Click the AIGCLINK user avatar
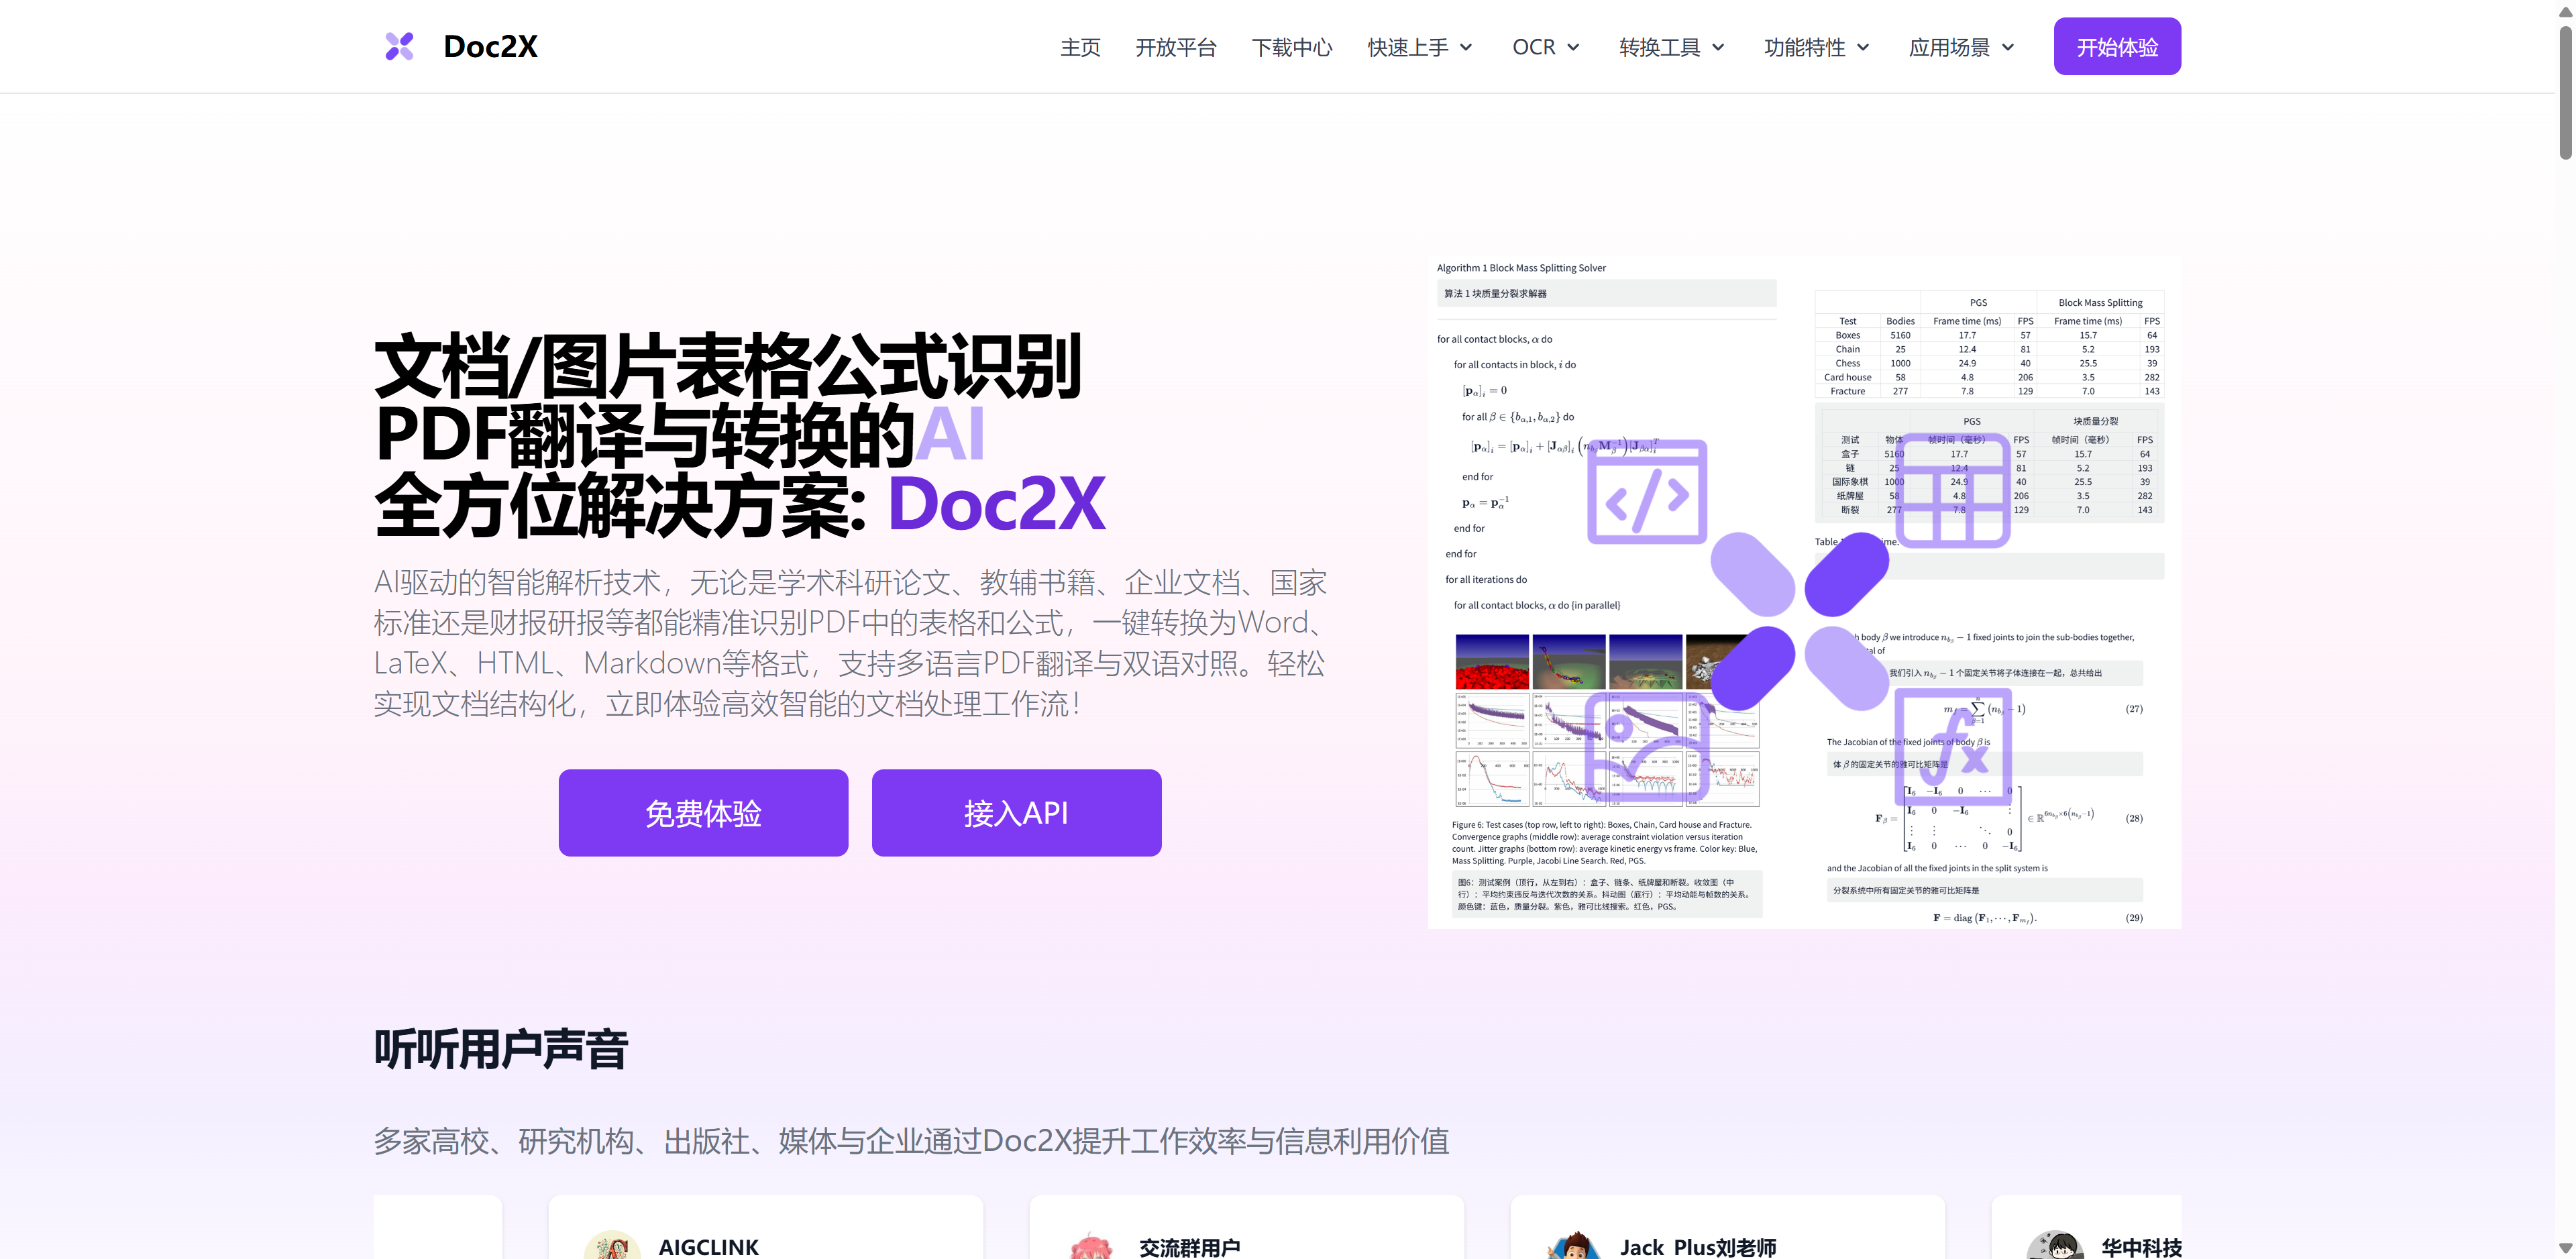 tap(612, 1246)
